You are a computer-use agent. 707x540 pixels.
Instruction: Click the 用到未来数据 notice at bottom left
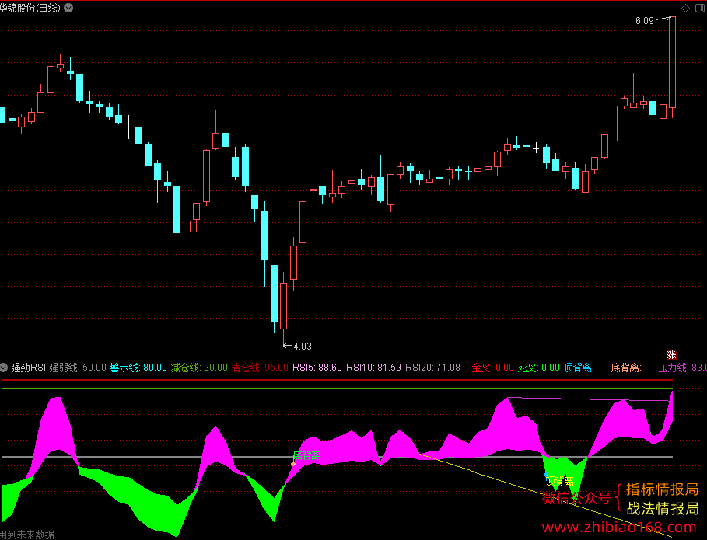[27, 535]
